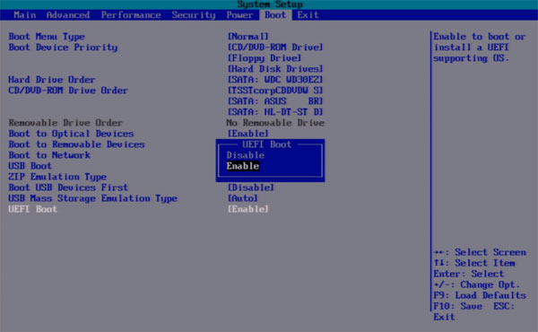Image resolution: width=538 pixels, height=332 pixels.
Task: Toggle the UEFI Boot Enable value
Action: (x=248, y=209)
